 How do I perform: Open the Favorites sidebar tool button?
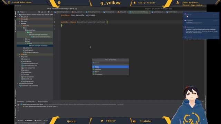pos(15,103)
